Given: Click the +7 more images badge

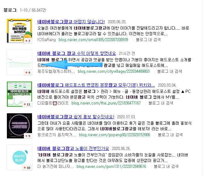Looking at the screenshot, I should point(28,41).
